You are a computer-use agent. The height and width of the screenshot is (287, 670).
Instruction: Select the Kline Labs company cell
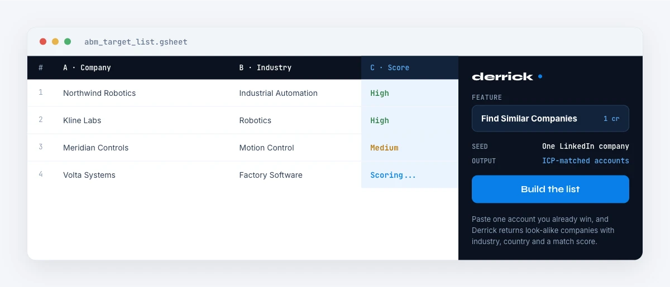coord(82,120)
